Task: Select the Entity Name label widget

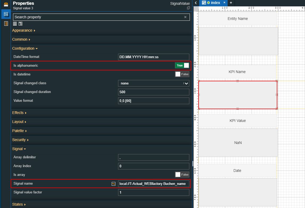Action: pos(237,19)
